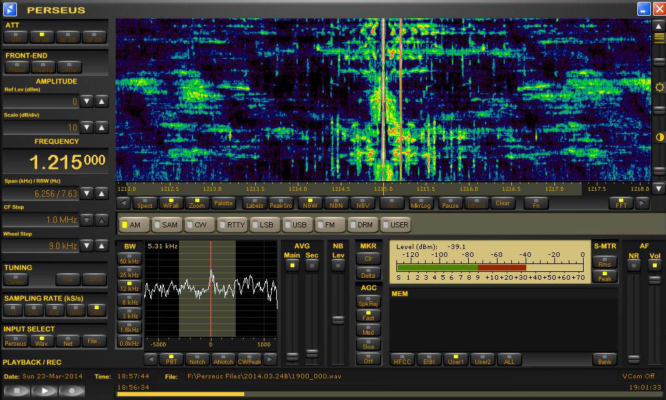The height and width of the screenshot is (400, 666).
Task: Increase the Wheel Step with up arrow
Action: [101, 246]
